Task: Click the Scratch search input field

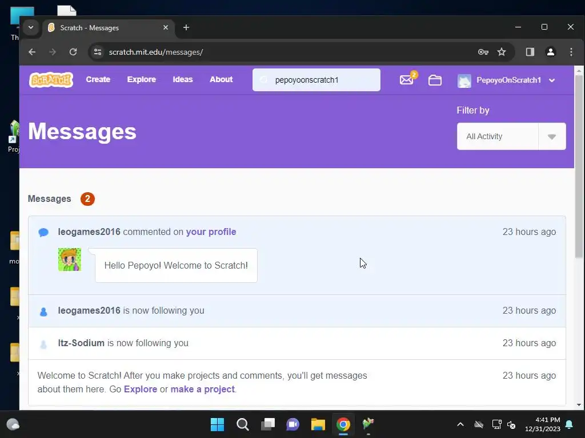Action: coord(316,80)
